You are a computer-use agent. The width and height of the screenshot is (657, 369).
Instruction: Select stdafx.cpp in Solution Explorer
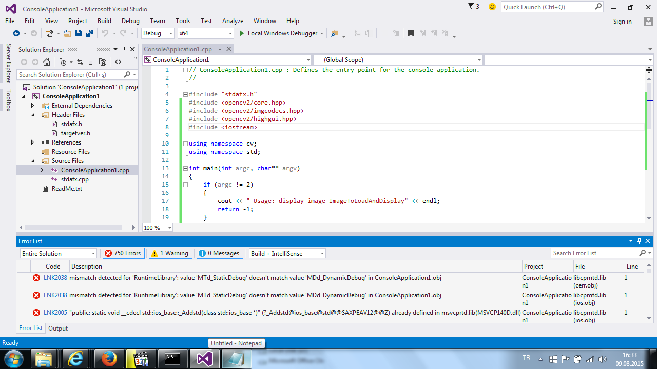pos(74,179)
